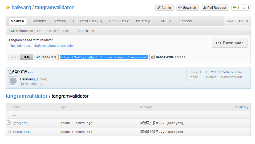The image size is (255, 144).
Task: Click the clone URL input field
Action: point(104,57)
